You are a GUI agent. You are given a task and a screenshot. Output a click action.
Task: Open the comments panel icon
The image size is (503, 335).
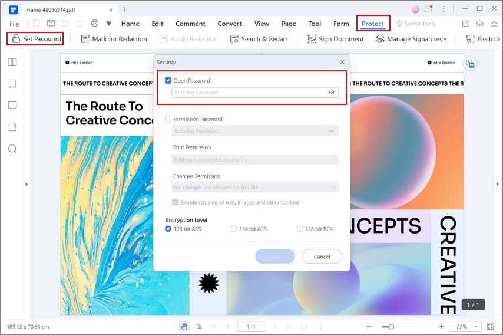pos(12,106)
